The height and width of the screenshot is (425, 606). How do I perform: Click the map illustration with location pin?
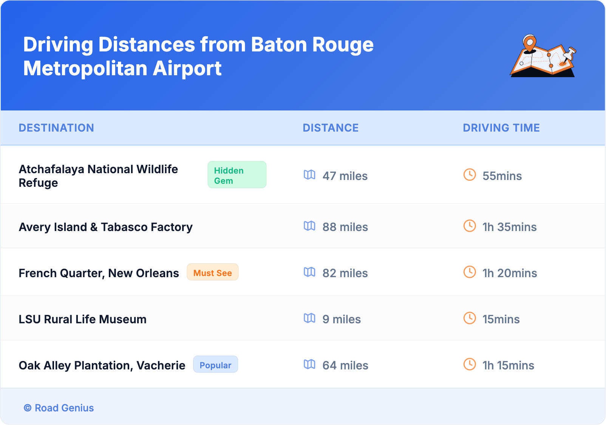(x=543, y=56)
